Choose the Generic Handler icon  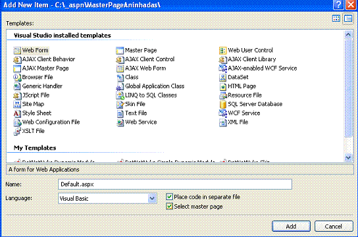[x=17, y=86]
